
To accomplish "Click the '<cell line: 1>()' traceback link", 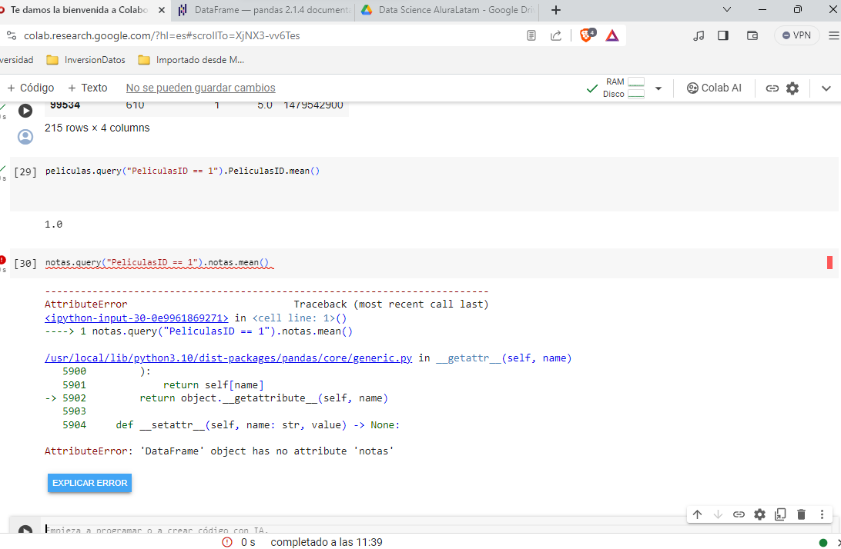I will tap(300, 318).
